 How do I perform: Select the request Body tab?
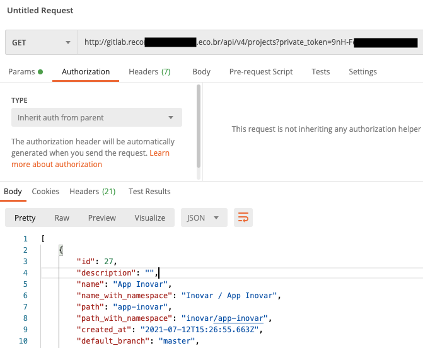point(201,72)
